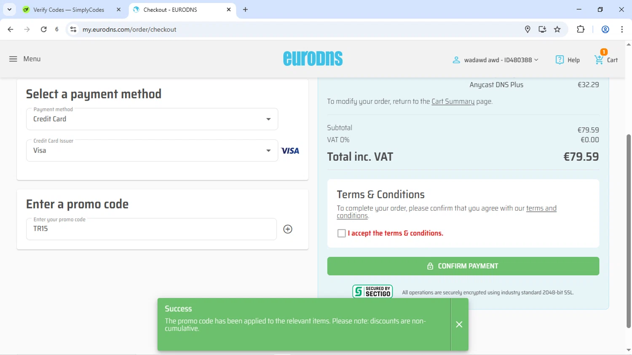The image size is (632, 355).
Task: Click the Menu label
Action: pos(32,59)
